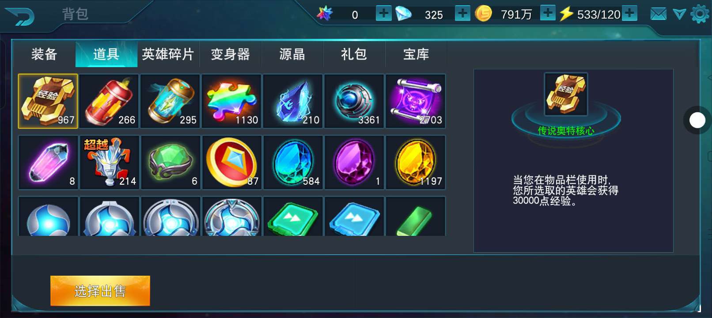This screenshot has width=712, height=318.
Task: Open the 礼包 tab
Action: click(x=354, y=54)
